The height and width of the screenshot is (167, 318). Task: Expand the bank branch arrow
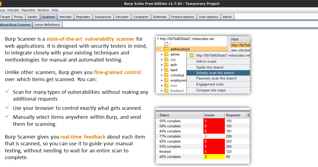tap(162, 70)
